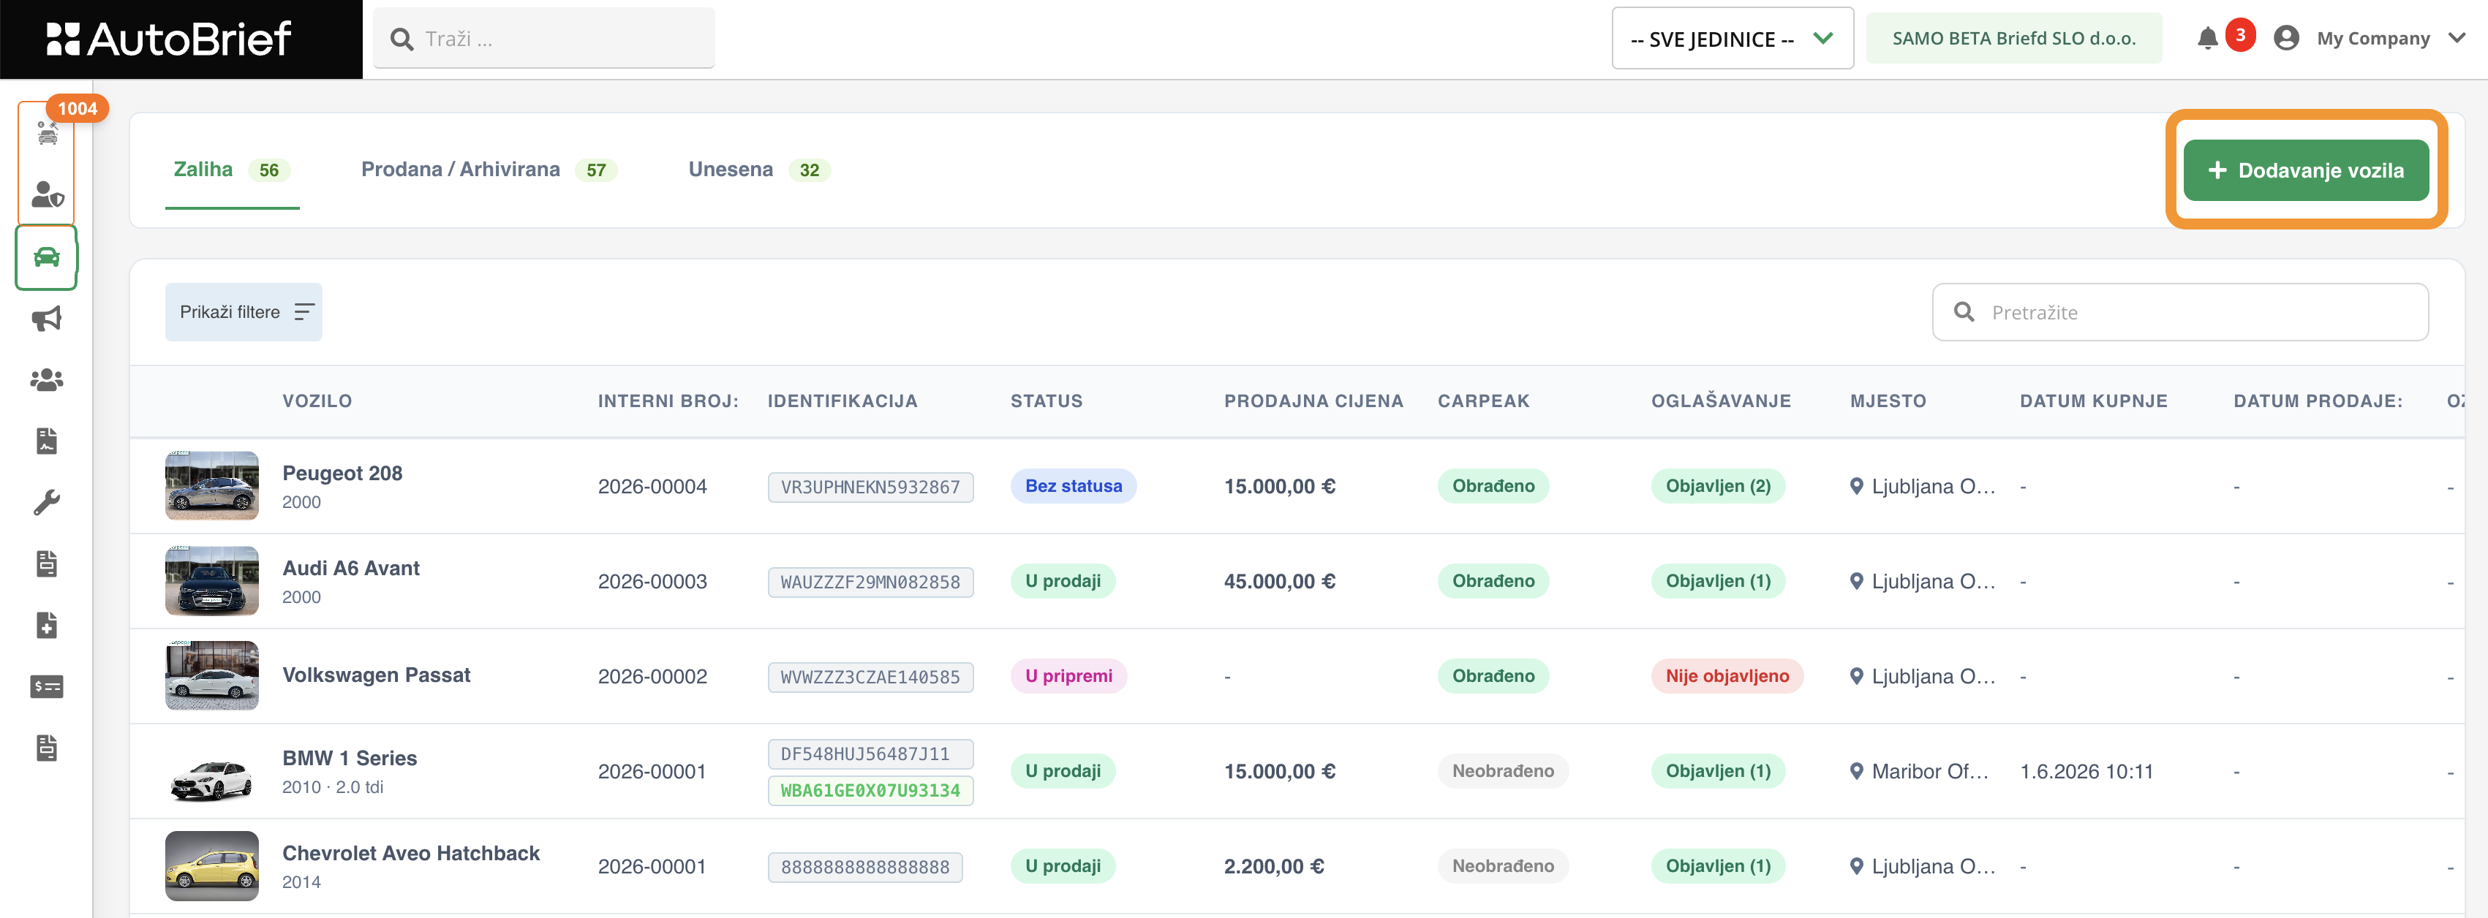
Task: Click the AutoBrief logo
Action: (169, 39)
